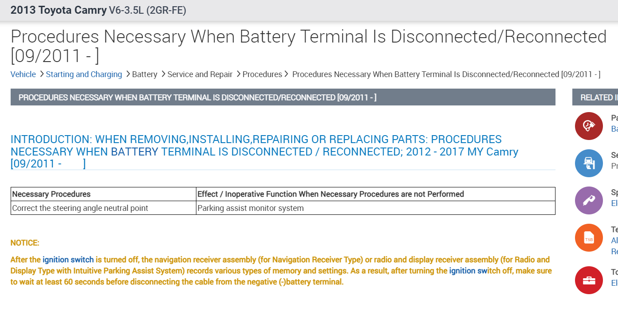
Task: Click the chevron after the Vehicle breadcrumb
Action: 41,74
